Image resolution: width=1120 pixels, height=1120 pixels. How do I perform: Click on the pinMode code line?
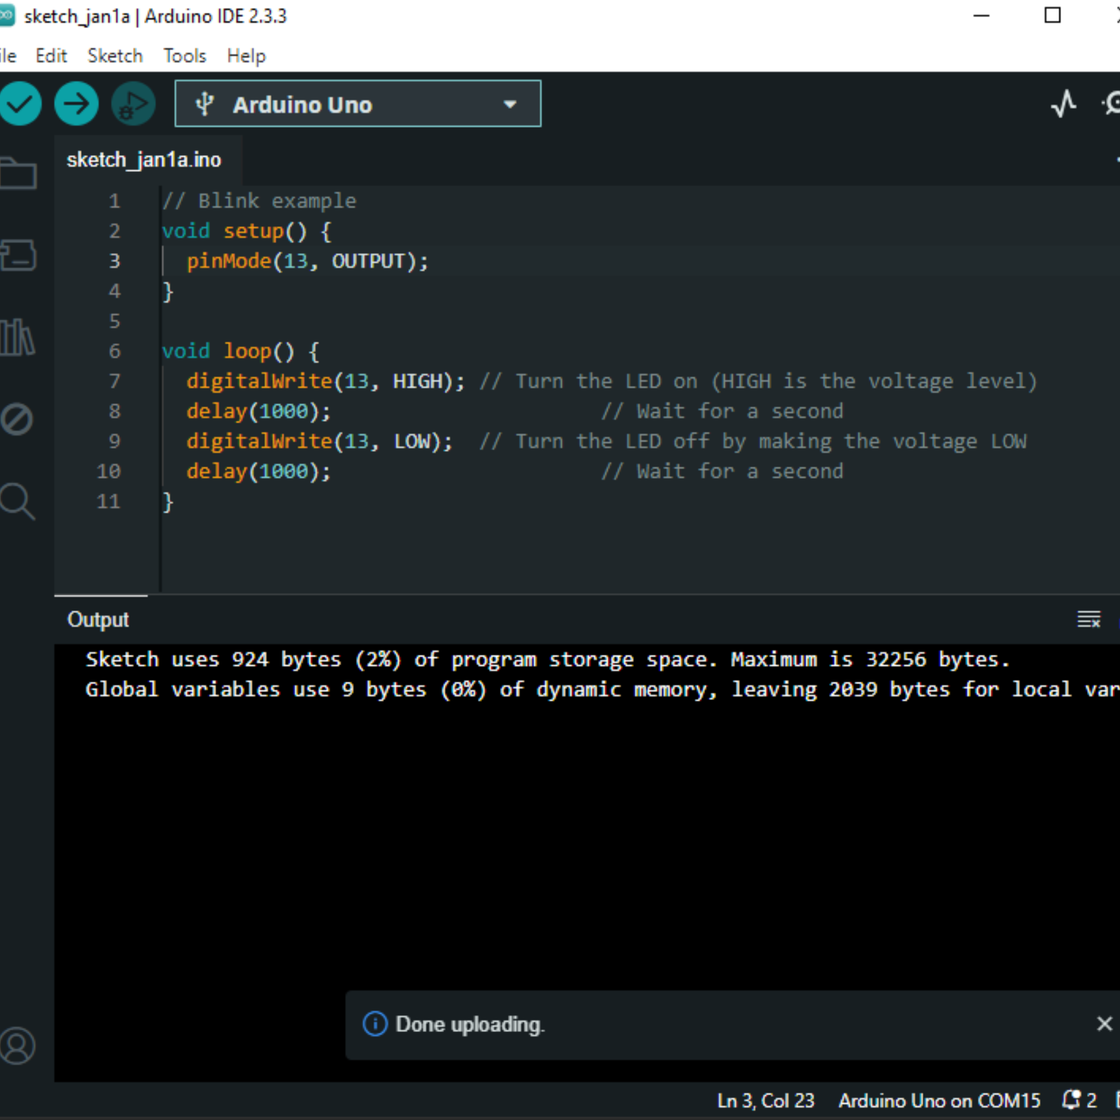pos(307,262)
